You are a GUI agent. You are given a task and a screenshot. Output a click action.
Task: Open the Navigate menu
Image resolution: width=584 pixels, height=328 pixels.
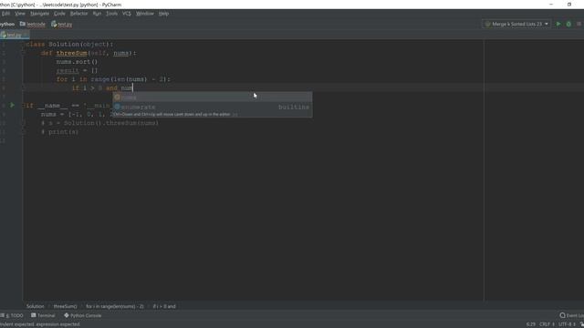(39, 14)
